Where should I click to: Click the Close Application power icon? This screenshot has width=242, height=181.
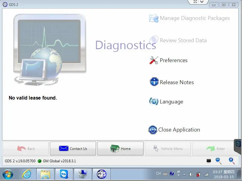point(153,130)
